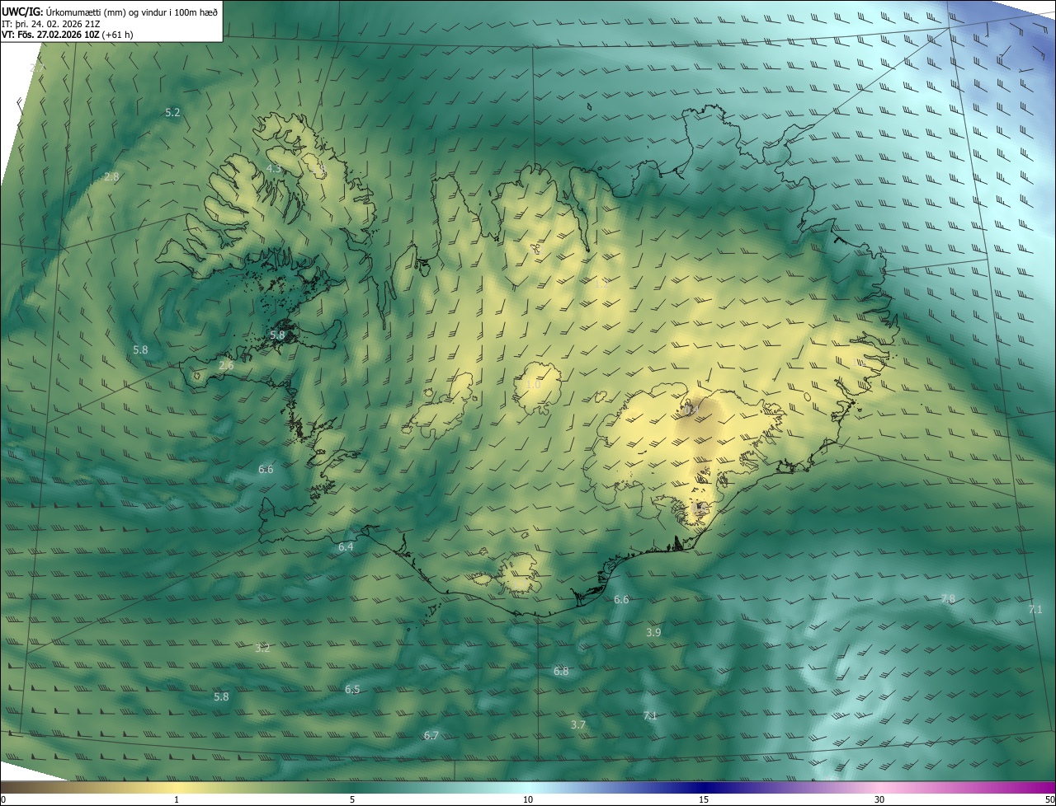Click the 50 tick on the color scale
Screen dimensions: 1056x806
(1049, 799)
